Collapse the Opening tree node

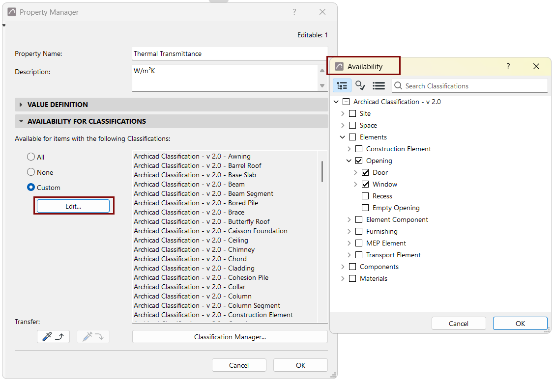tap(349, 161)
